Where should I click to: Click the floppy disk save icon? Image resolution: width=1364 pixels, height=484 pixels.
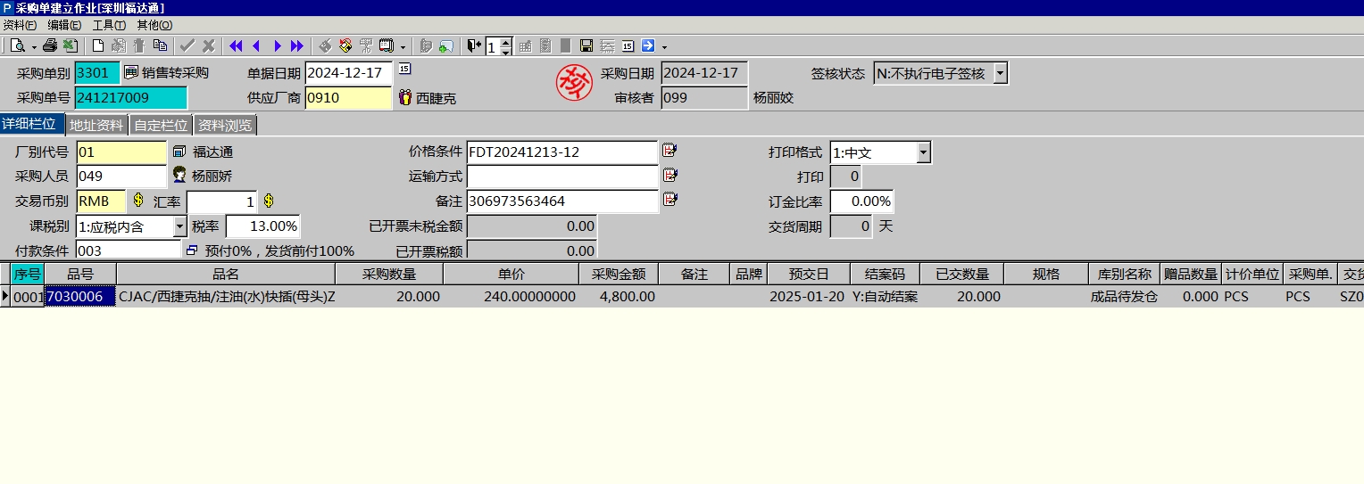tap(586, 45)
